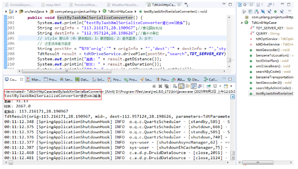Screen dimensions: 298x169
Task: Switch to the WeatherNowSe... editor tab
Action: point(123,5)
